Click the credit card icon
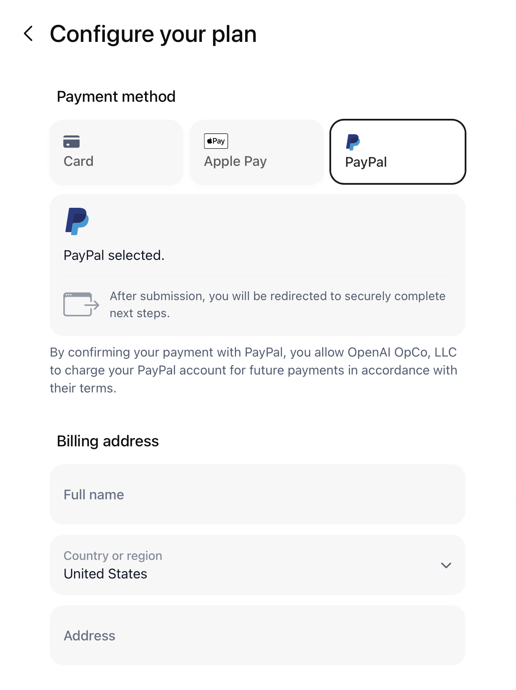The height and width of the screenshot is (690, 516). coord(71,142)
